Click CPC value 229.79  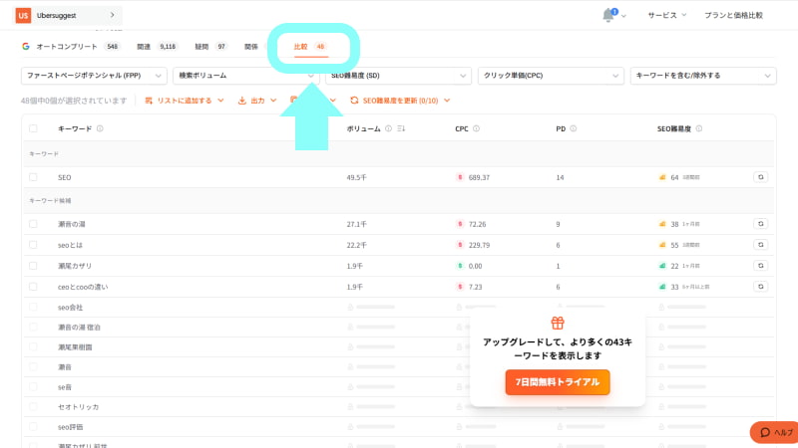[479, 245]
